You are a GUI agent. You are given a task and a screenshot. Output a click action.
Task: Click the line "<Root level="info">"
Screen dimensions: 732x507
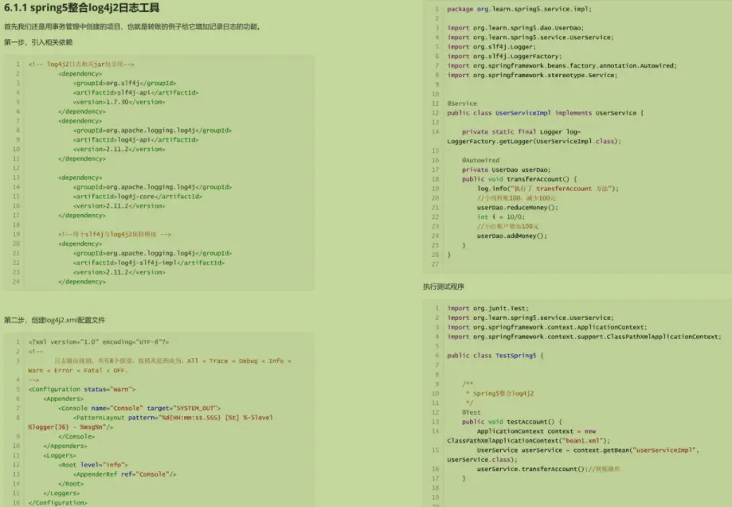pos(93,465)
